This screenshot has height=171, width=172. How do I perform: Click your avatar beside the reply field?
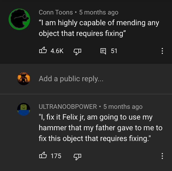point(24,79)
